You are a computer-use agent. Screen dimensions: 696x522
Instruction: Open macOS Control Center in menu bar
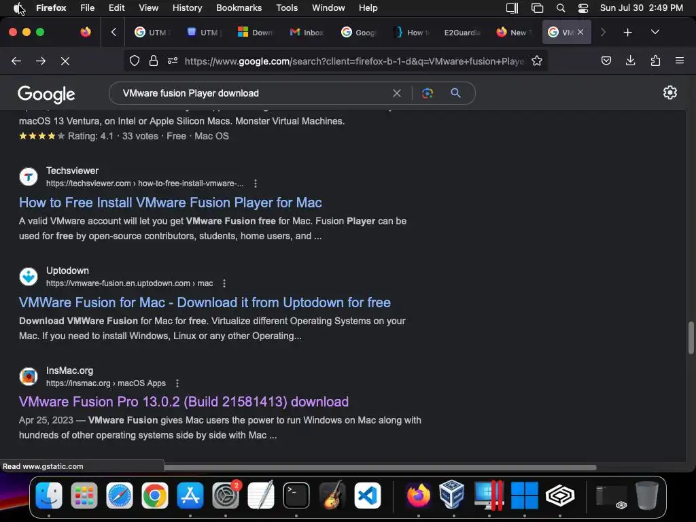tap(583, 8)
